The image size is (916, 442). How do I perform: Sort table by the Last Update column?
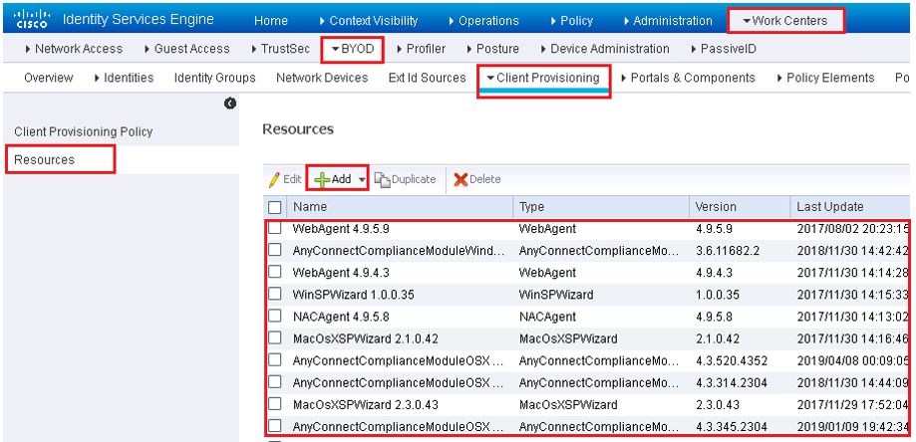click(829, 207)
